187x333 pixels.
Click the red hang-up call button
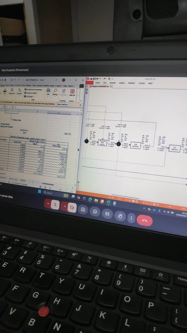click(144, 220)
